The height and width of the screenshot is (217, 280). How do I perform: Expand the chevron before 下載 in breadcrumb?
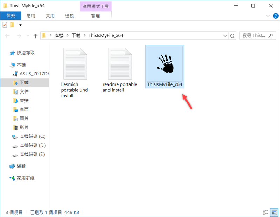click(x=68, y=35)
